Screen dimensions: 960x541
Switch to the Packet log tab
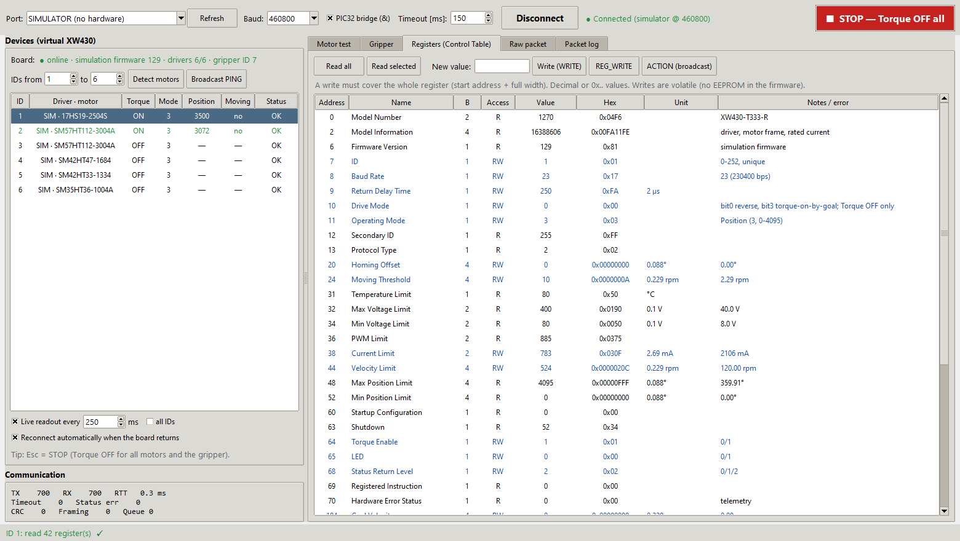tap(582, 44)
